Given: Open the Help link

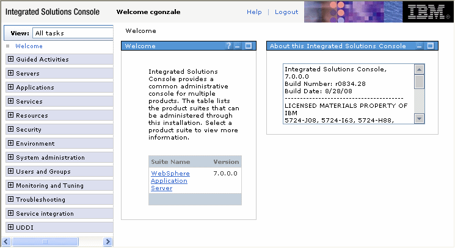Looking at the screenshot, I should 254,12.
